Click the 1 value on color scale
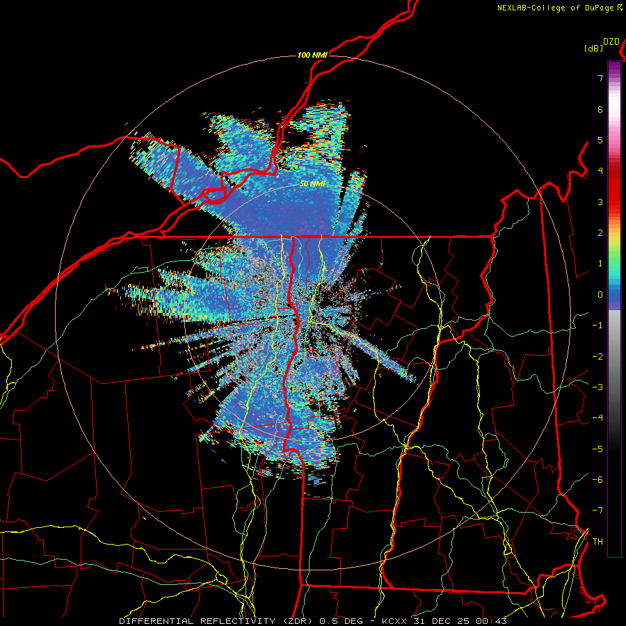 [600, 264]
